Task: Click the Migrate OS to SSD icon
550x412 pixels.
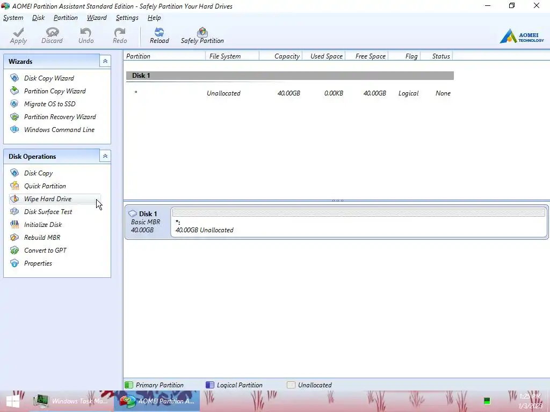Action: coord(15,104)
